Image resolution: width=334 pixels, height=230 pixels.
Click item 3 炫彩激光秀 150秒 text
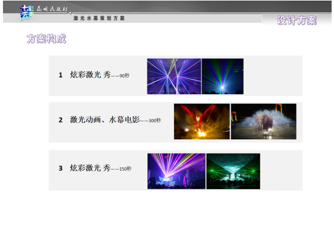point(100,168)
